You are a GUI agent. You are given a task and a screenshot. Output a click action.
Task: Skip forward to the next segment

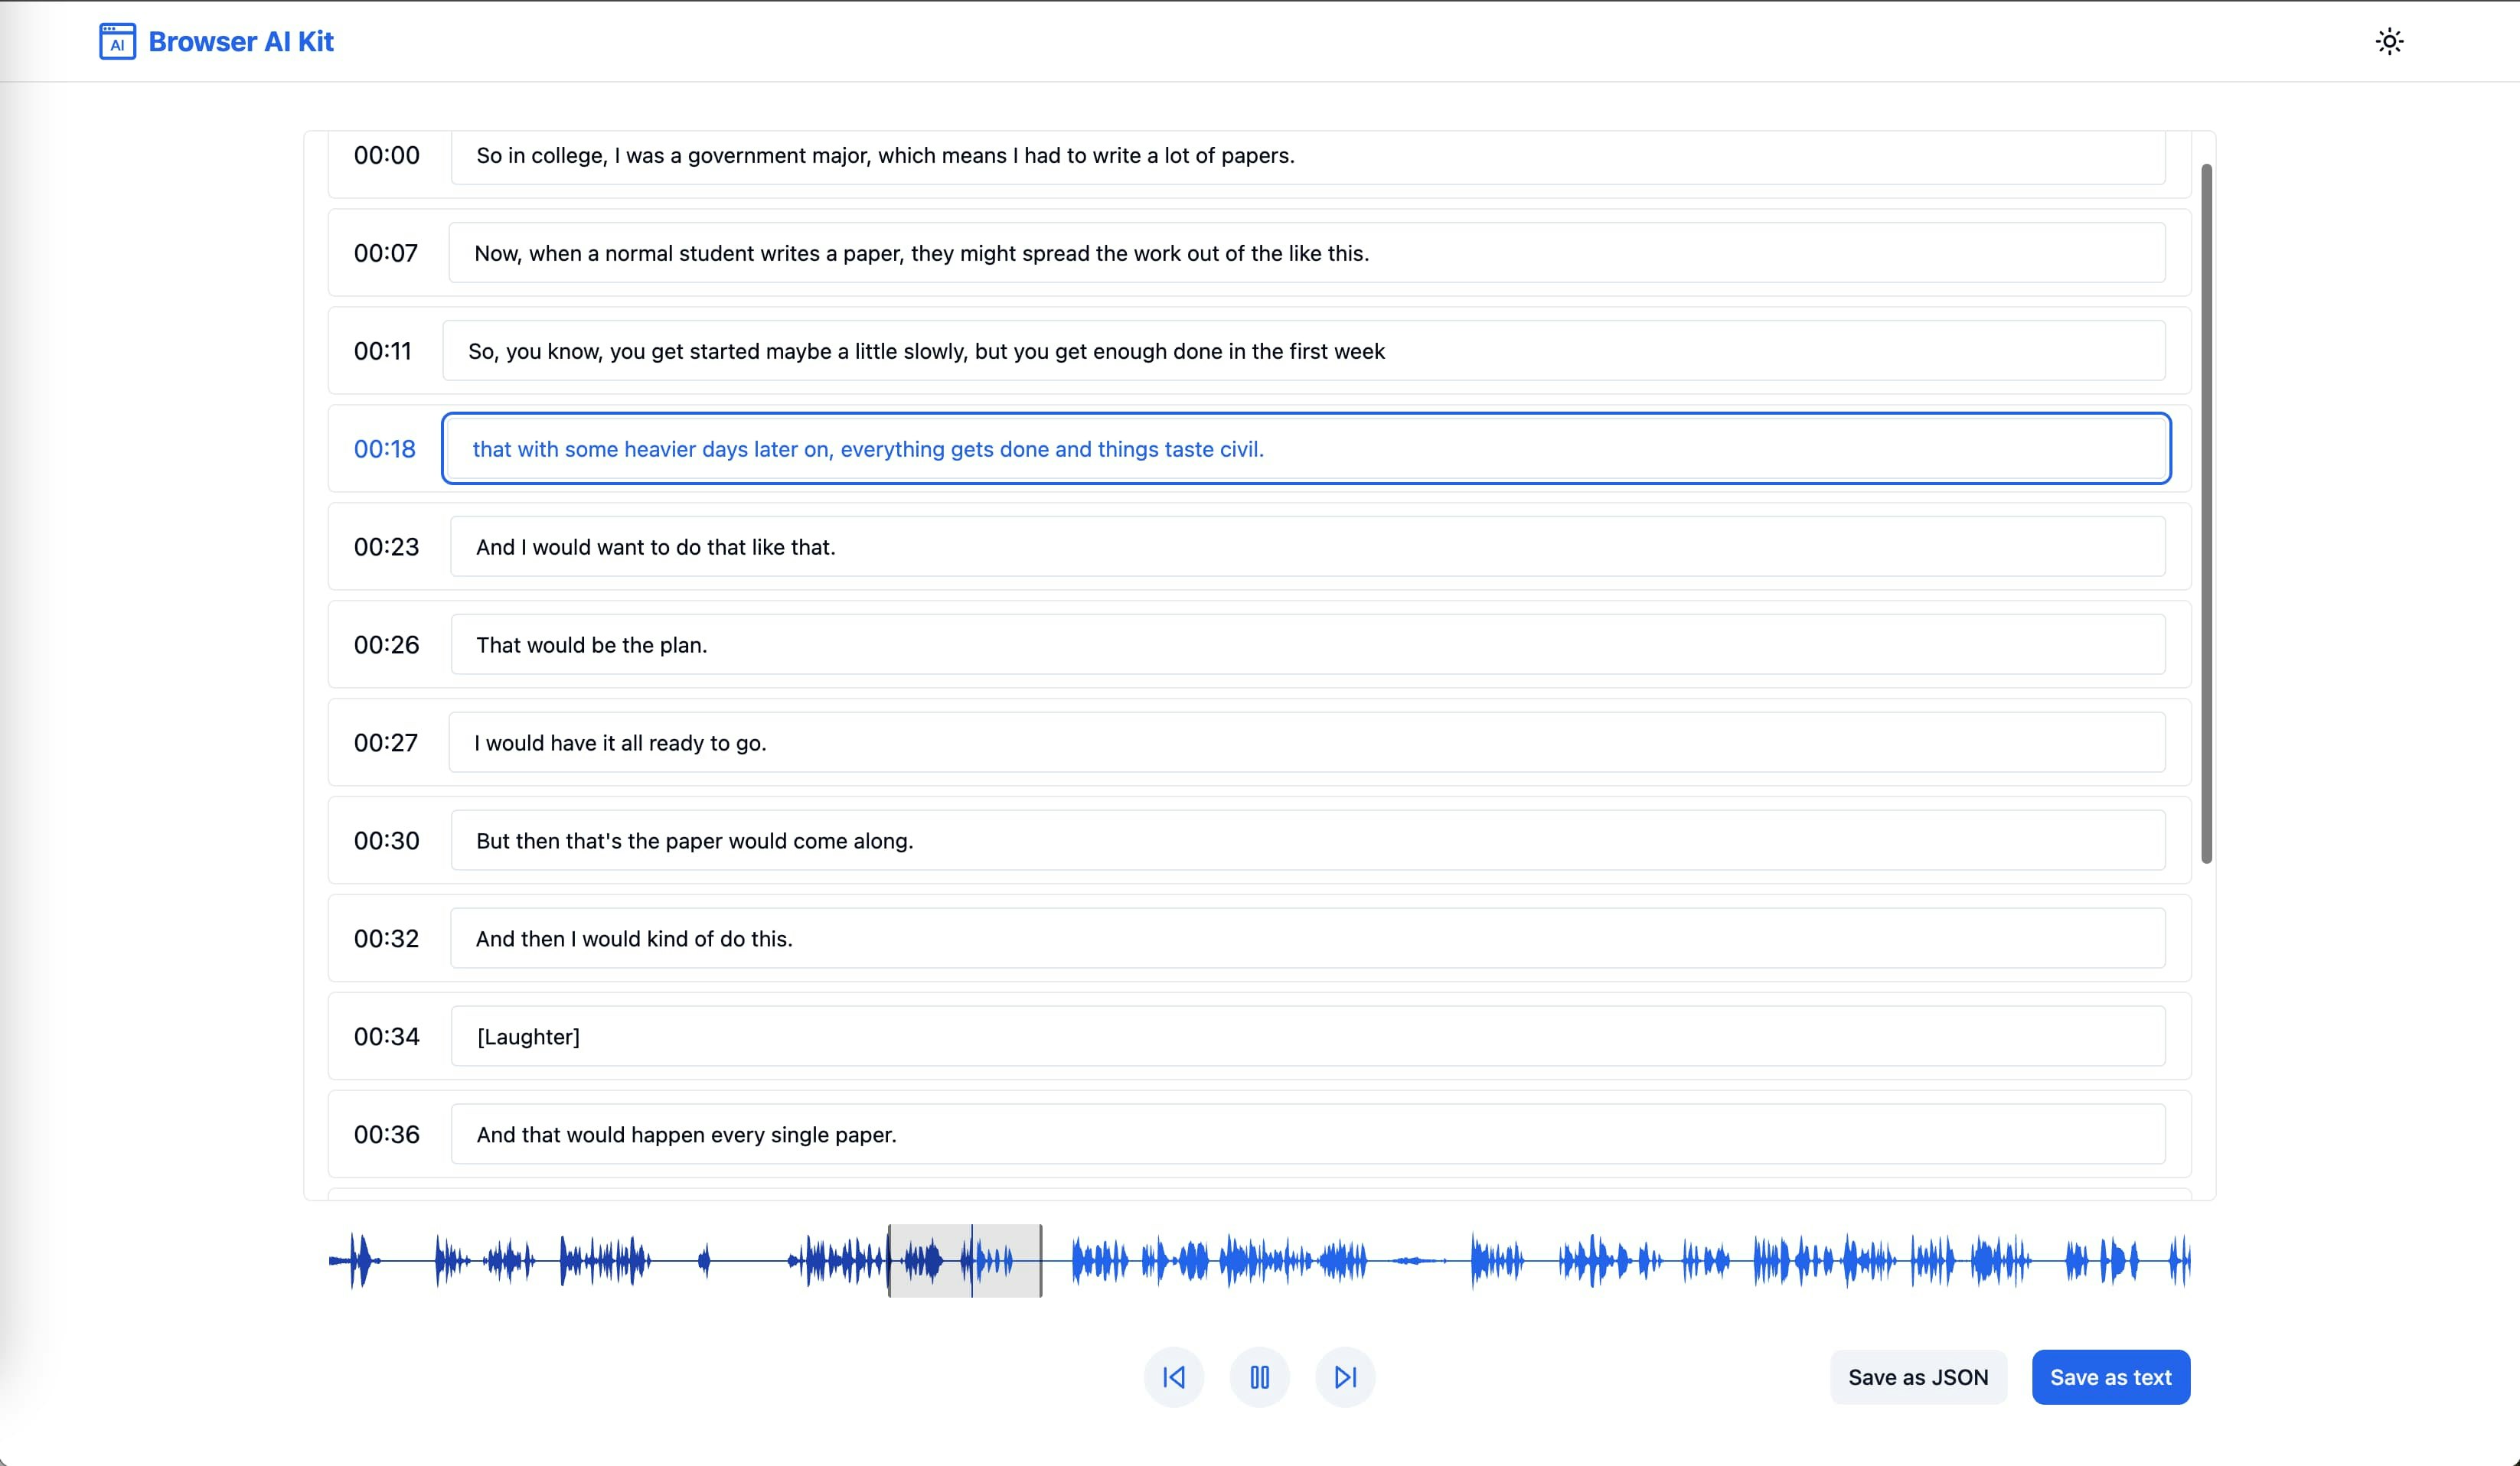point(1345,1377)
